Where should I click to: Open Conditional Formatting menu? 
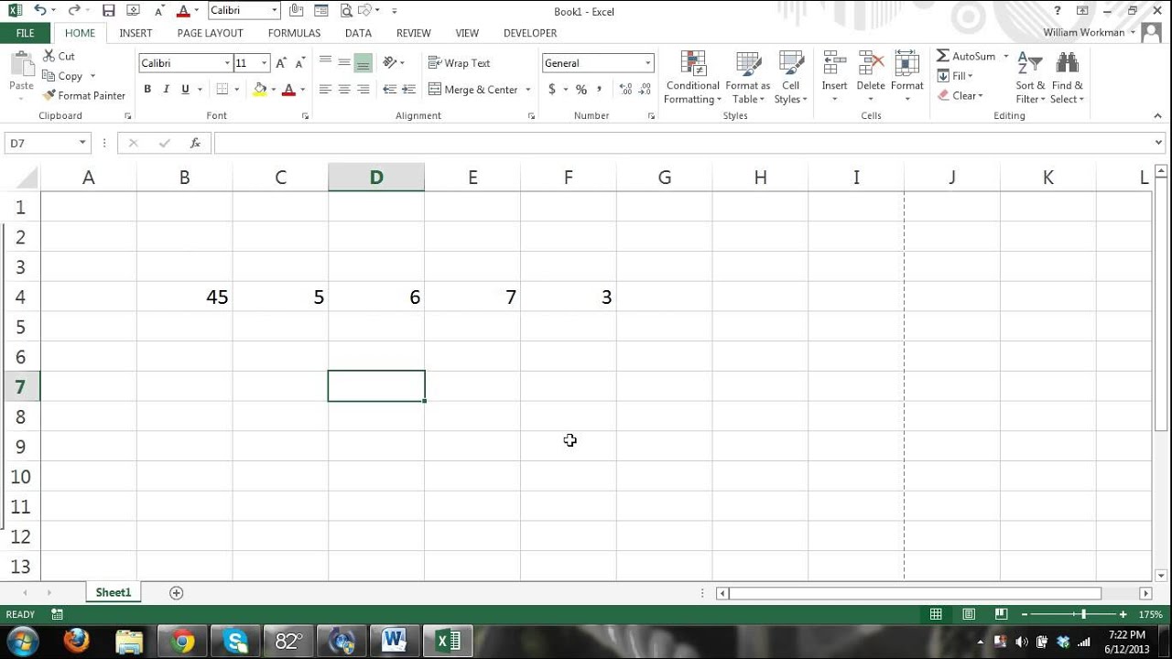[693, 77]
